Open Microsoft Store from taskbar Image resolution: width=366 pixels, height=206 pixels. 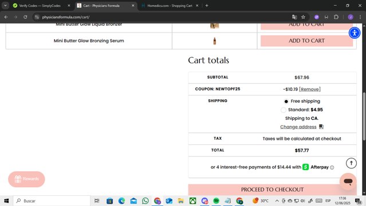pos(109,201)
